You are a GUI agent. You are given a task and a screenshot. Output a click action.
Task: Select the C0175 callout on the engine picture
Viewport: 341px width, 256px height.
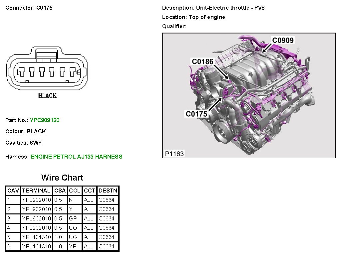196,114
